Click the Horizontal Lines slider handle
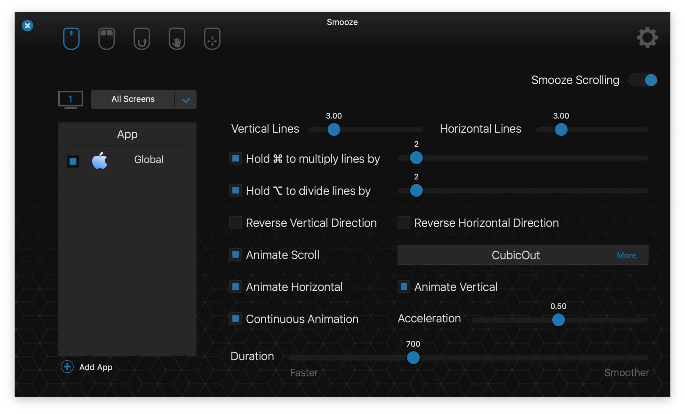This screenshot has width=685, height=414. [561, 129]
